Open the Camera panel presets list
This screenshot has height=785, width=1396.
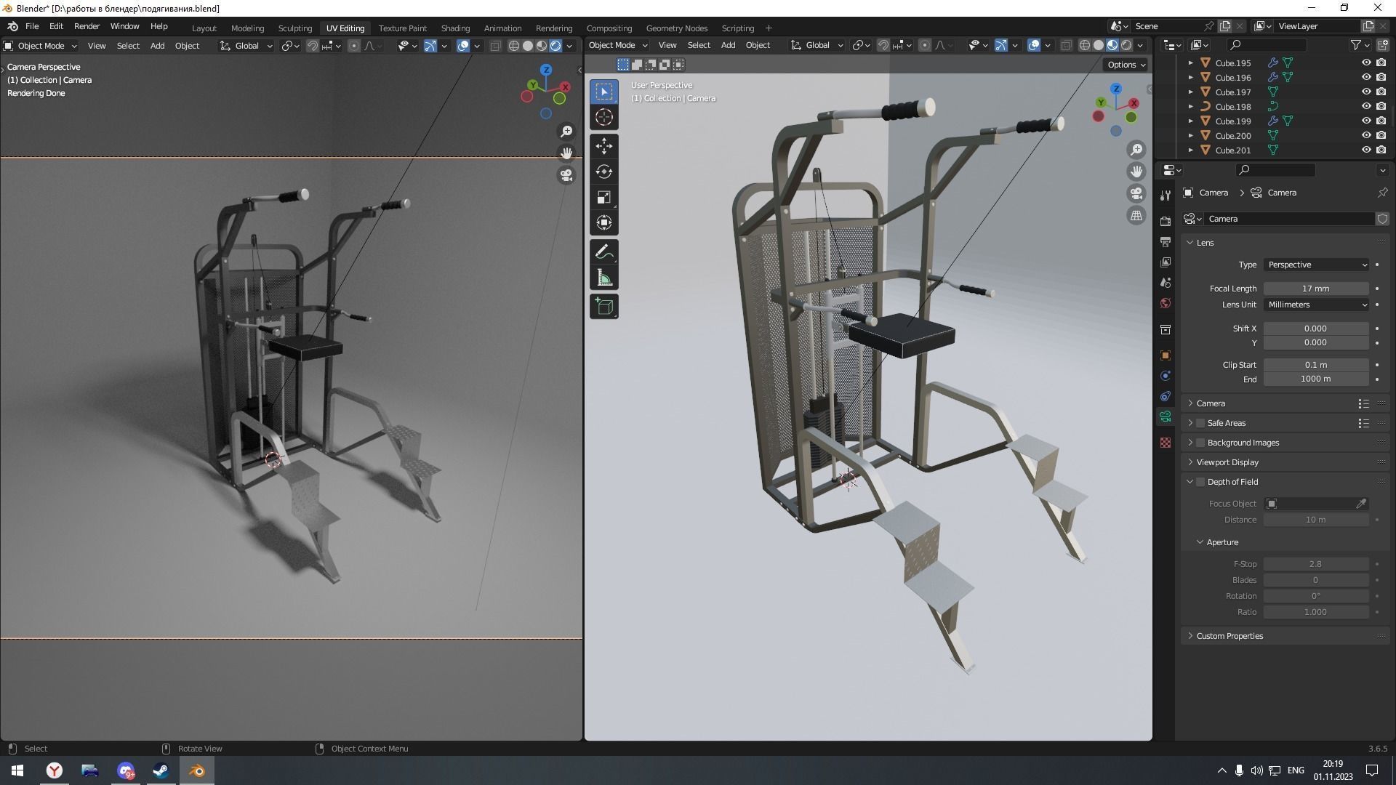pyautogui.click(x=1363, y=403)
